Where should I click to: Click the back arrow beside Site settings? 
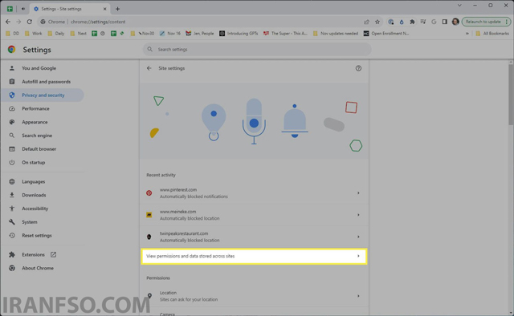click(149, 68)
